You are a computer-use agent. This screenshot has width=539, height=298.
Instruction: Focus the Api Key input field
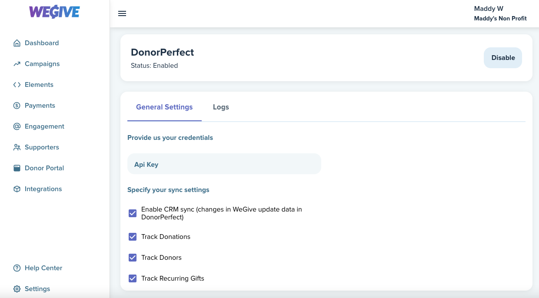click(224, 165)
